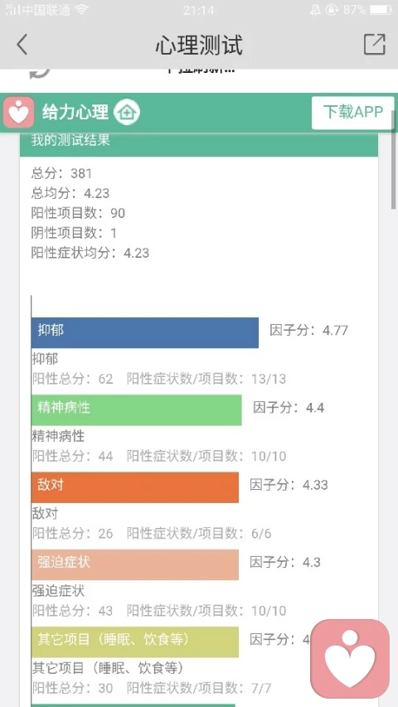Tap the refresh arrow icon under header

point(40,73)
